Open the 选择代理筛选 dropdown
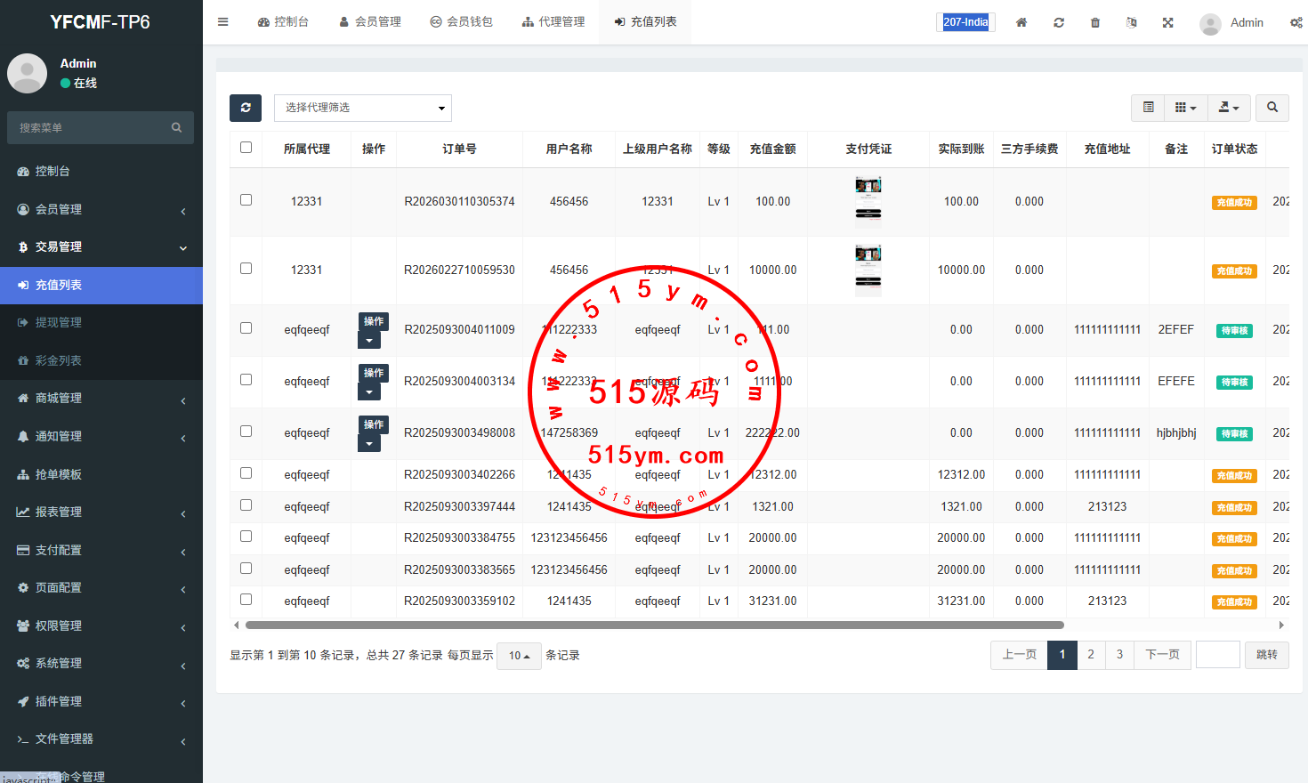This screenshot has width=1308, height=783. (363, 108)
